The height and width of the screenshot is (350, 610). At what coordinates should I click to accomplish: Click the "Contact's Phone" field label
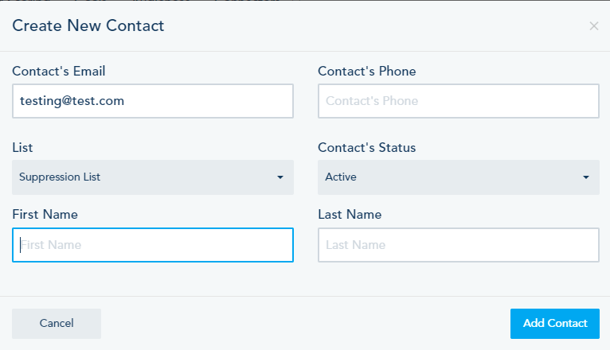367,72
